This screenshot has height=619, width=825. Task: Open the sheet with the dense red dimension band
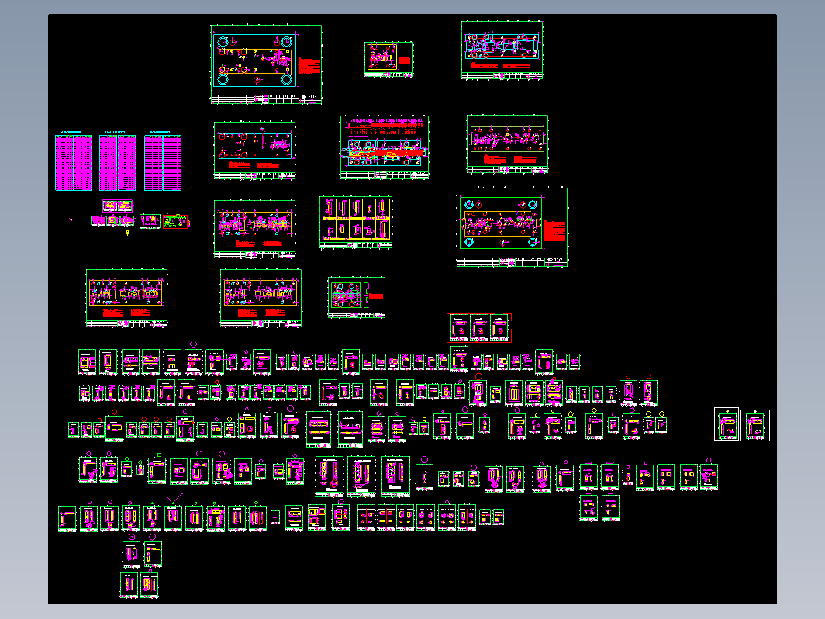point(385,147)
